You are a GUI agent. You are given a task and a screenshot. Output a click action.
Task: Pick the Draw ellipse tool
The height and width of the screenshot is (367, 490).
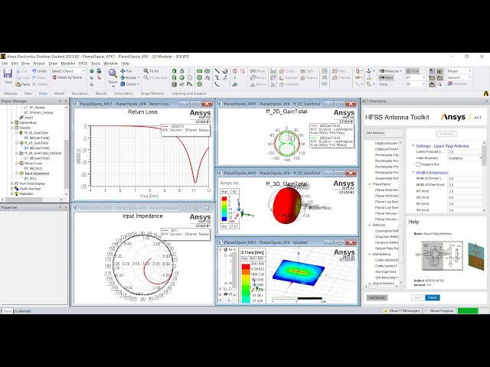(x=207, y=71)
